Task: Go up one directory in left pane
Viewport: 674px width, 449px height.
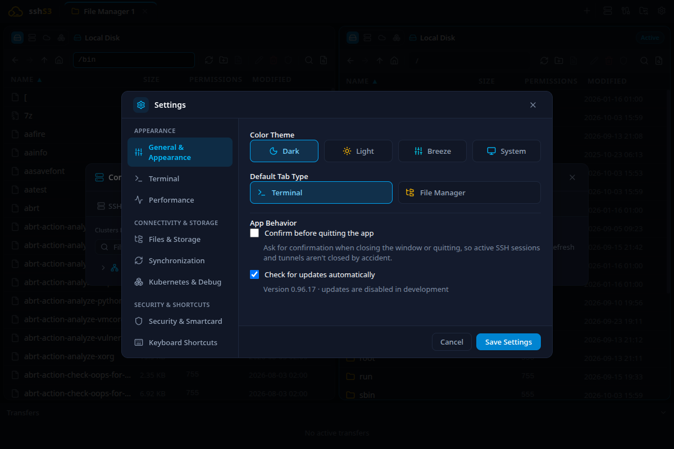Action: point(44,60)
